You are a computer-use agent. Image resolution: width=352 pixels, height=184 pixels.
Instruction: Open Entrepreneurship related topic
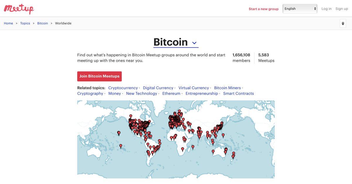202,94
